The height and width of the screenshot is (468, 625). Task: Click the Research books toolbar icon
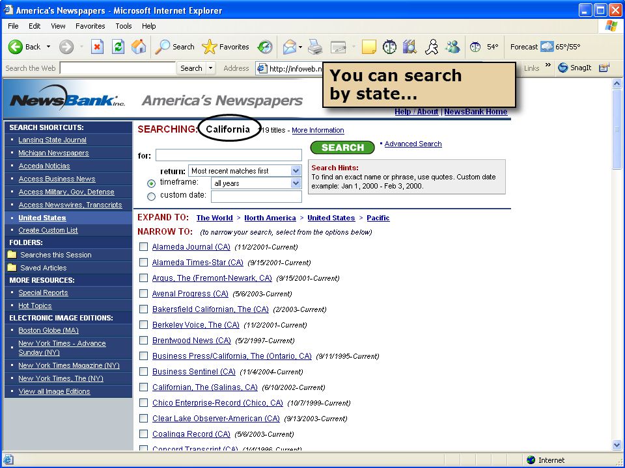pos(410,47)
